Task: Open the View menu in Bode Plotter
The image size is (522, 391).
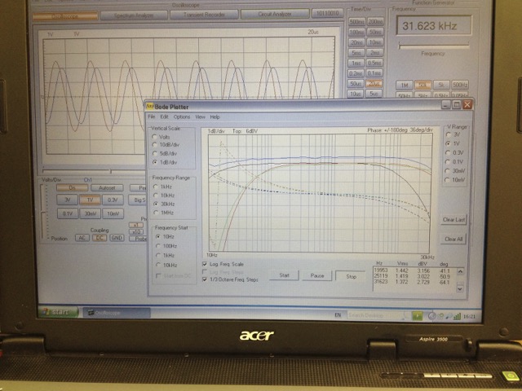Action: (x=200, y=116)
